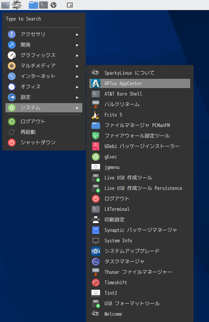Open Tint2 panel settings
Viewport: 209px width, 322px height.
point(140,293)
